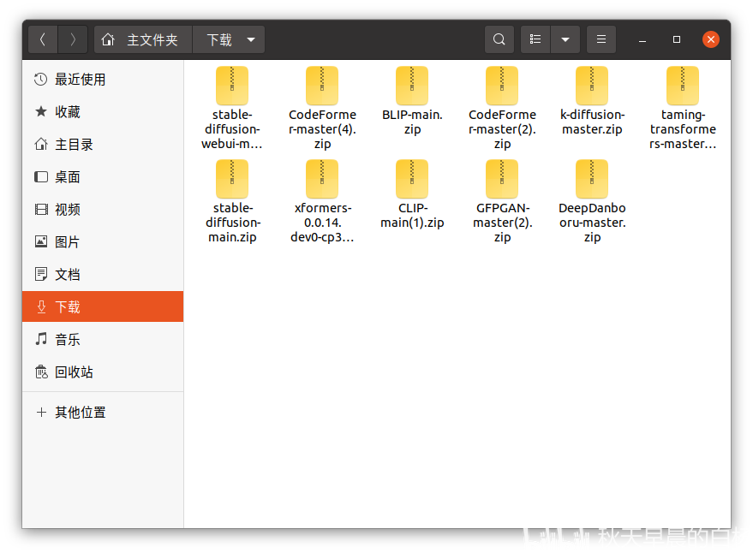The image size is (753, 553).
Task: Open 图片 from the sidebar
Action: coord(103,242)
